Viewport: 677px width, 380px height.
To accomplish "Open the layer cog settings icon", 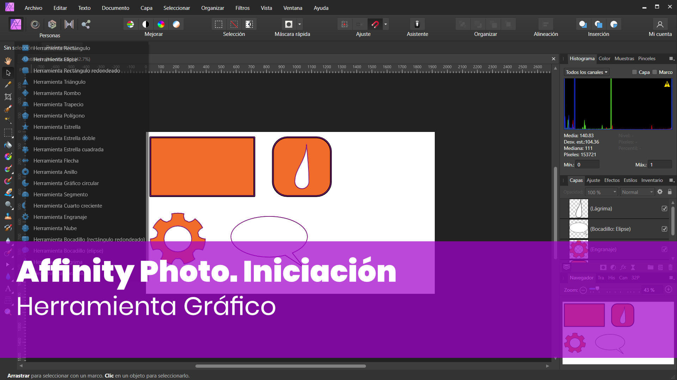I will [x=660, y=192].
